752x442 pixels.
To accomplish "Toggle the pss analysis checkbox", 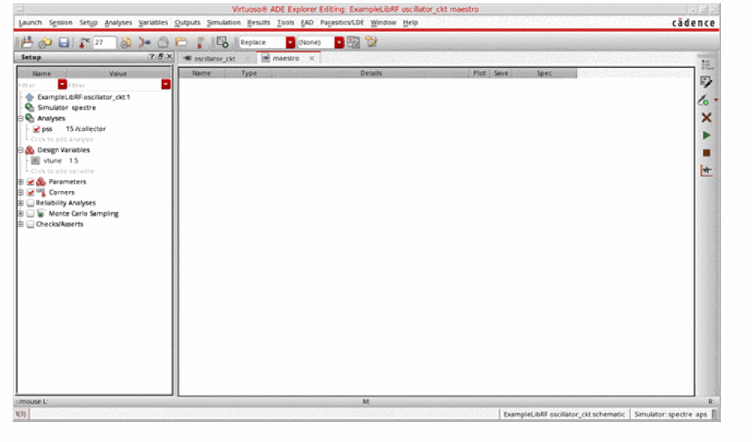I will (x=37, y=129).
